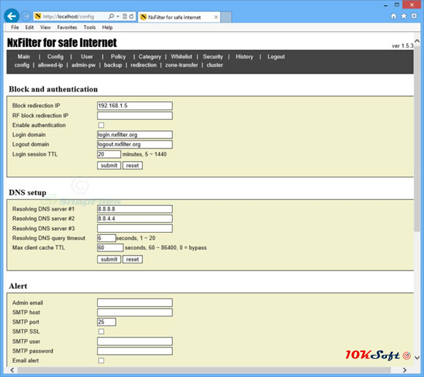Reset the DNS setup form

pos(132,259)
